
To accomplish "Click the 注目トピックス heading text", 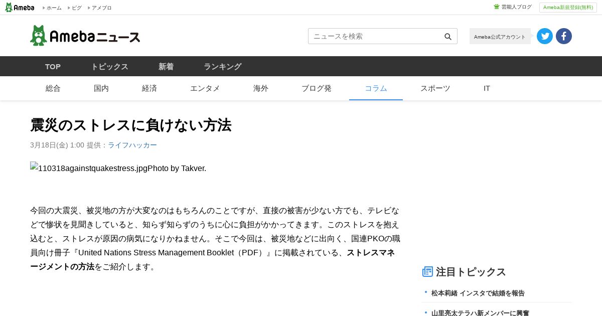I will point(471,272).
